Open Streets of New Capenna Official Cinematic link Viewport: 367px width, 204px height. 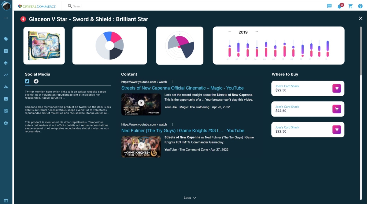(x=183, y=88)
